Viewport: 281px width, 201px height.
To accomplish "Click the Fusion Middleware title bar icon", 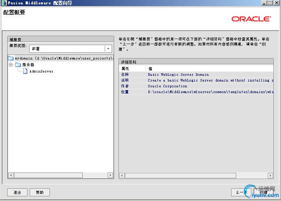I will coord(4,3).
